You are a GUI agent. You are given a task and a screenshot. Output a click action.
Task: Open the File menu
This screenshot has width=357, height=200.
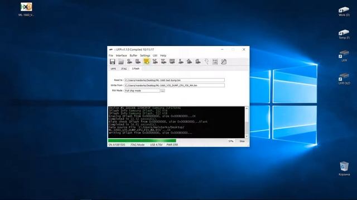[111, 56]
